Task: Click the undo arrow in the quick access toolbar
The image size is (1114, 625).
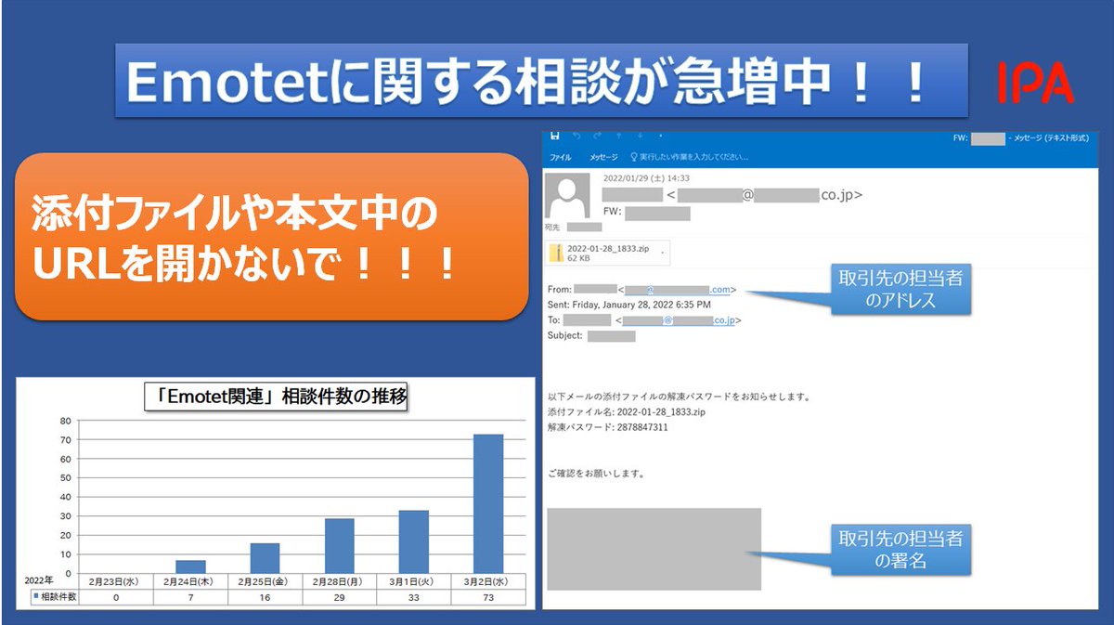Action: (x=576, y=137)
